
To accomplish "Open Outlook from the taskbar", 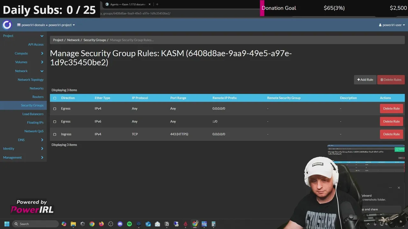I will point(148,224).
